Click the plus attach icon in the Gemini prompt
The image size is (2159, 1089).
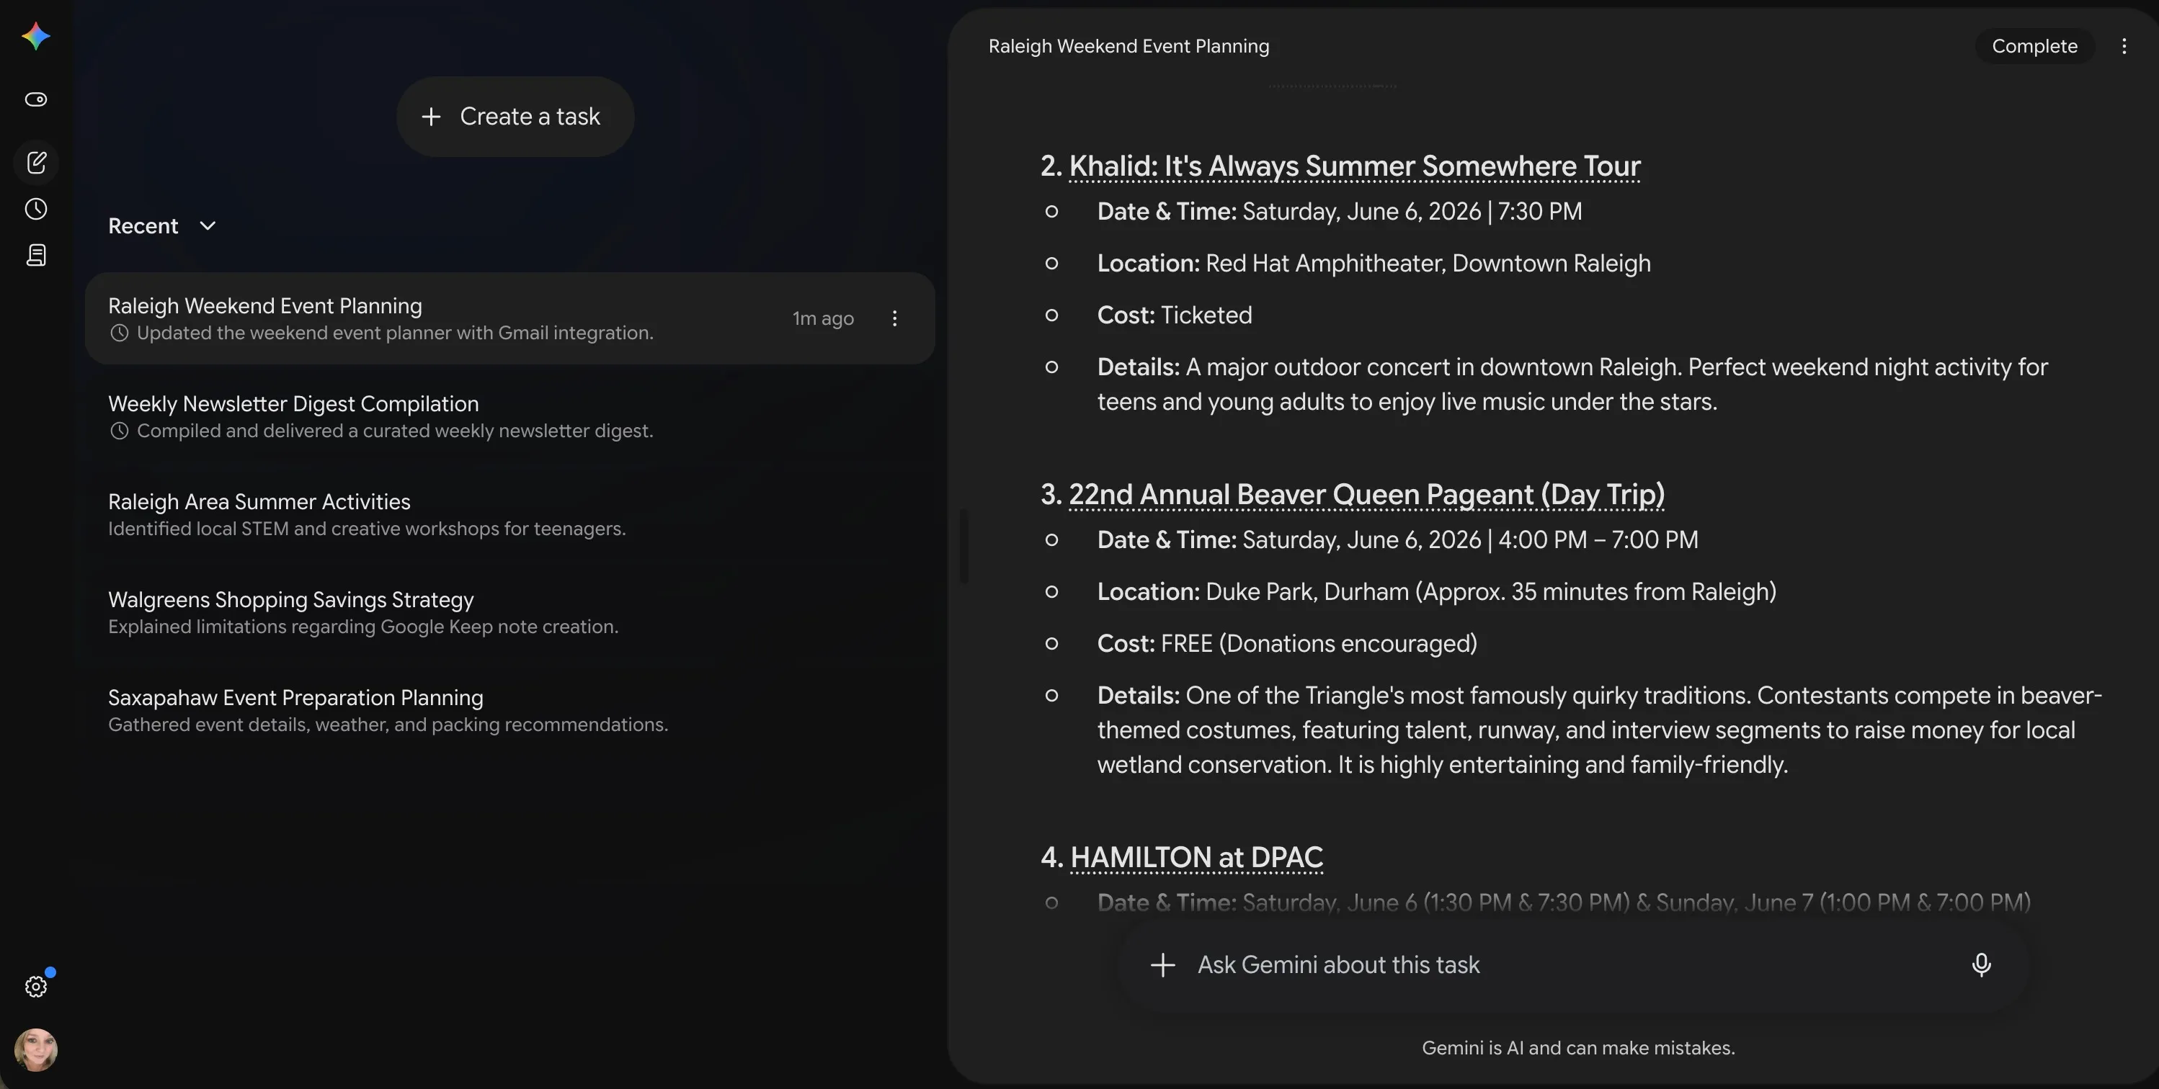(x=1162, y=965)
